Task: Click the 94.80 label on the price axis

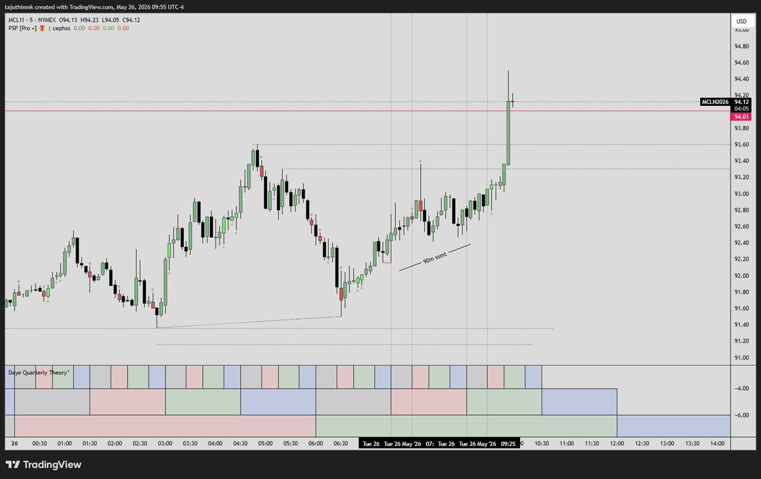Action: [x=741, y=46]
